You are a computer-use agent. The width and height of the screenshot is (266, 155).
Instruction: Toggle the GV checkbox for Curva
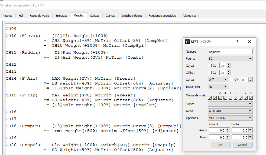(x=232, y=80)
